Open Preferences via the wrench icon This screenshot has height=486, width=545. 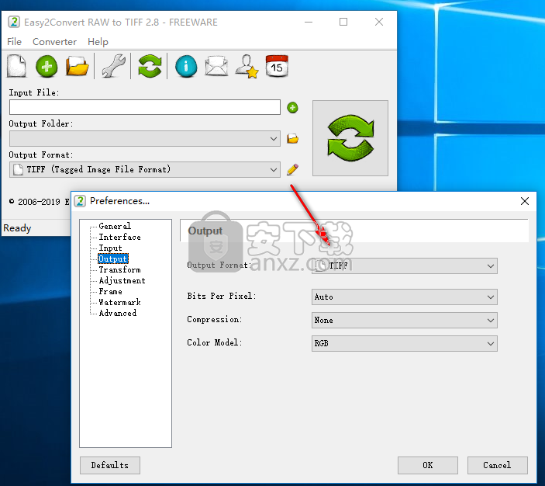(x=114, y=66)
